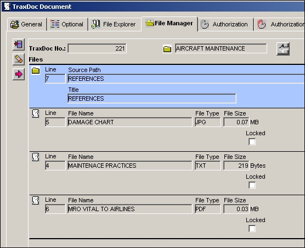Click the 0.07 file size field
The height and width of the screenshot is (248, 305).
coord(236,122)
